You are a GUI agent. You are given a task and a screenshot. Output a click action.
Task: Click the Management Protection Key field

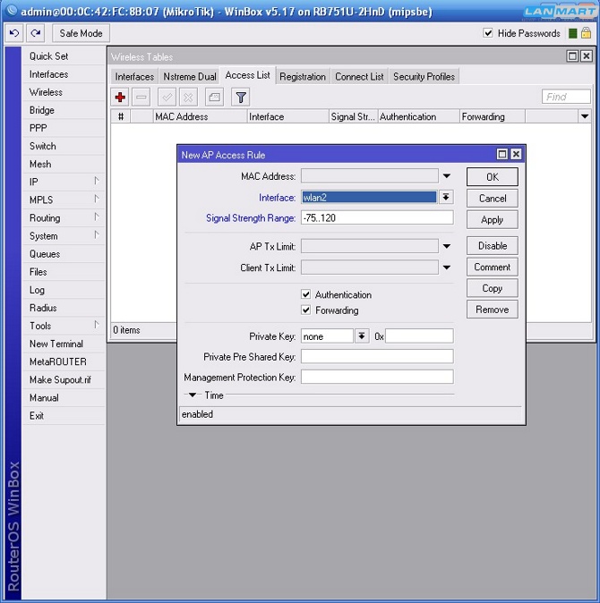coord(377,377)
